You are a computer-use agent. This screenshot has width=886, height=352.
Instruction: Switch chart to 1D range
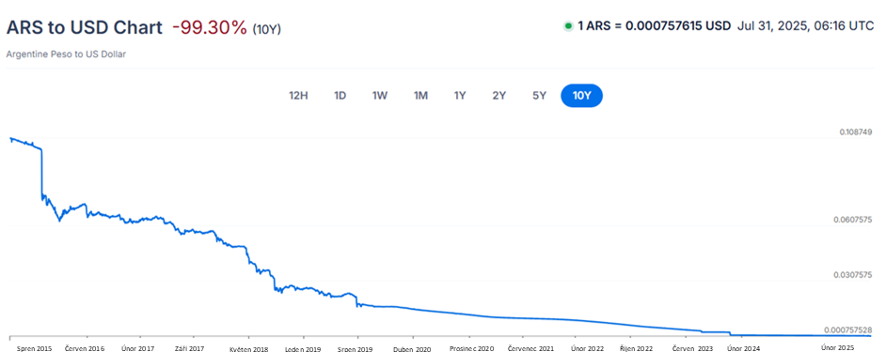pos(340,96)
